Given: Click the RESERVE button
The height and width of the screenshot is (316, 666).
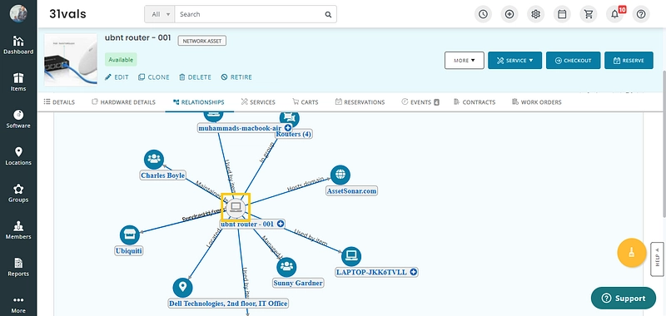Looking at the screenshot, I should click(629, 60).
